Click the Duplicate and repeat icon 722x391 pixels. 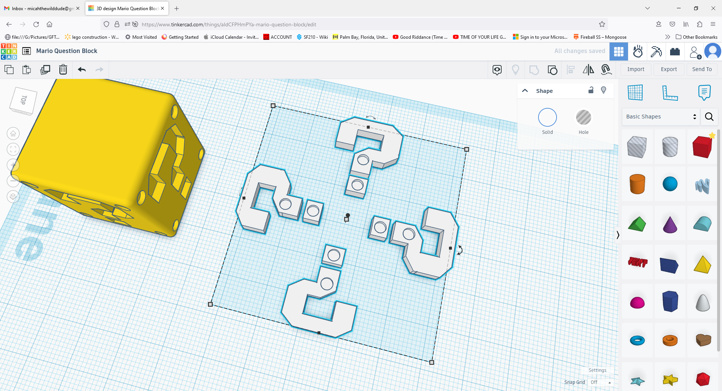click(45, 70)
